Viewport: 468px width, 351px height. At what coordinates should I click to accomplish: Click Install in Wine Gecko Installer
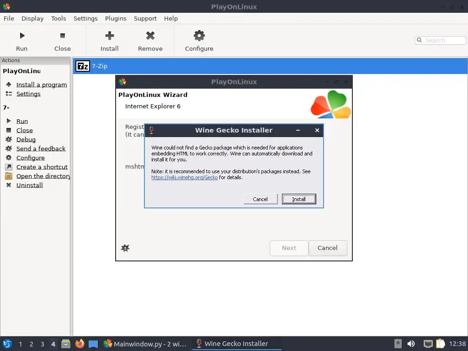[299, 199]
